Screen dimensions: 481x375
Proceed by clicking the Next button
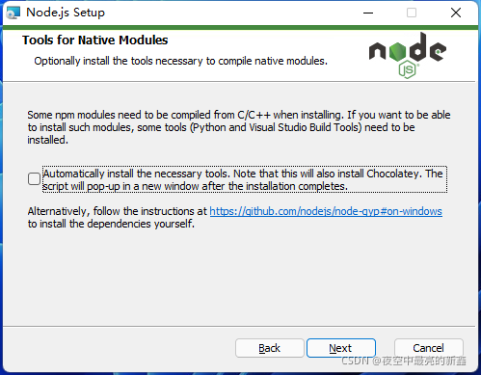tap(341, 348)
